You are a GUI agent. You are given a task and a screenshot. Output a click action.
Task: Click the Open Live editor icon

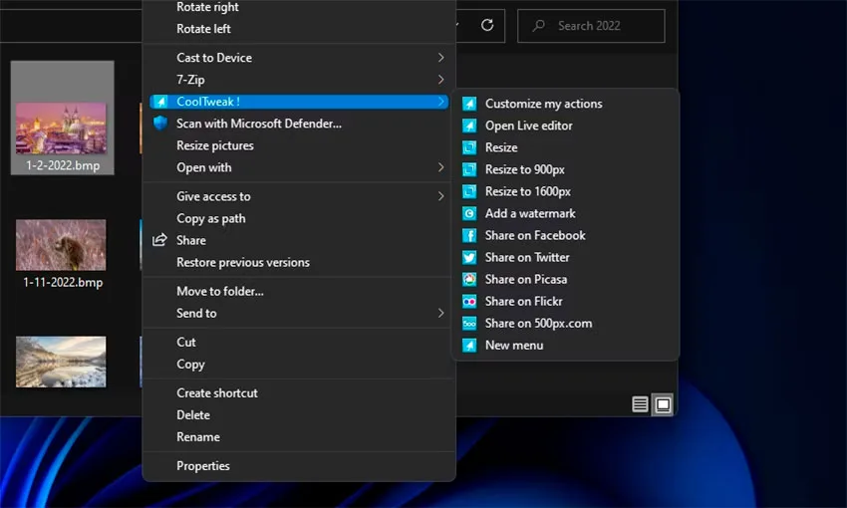469,126
